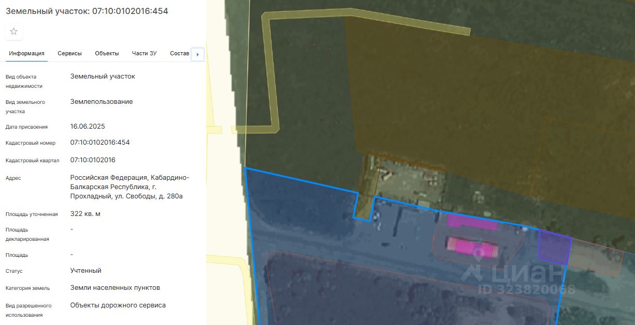The image size is (635, 325).
Task: Click the Земельный участок type value
Action: coord(103,76)
